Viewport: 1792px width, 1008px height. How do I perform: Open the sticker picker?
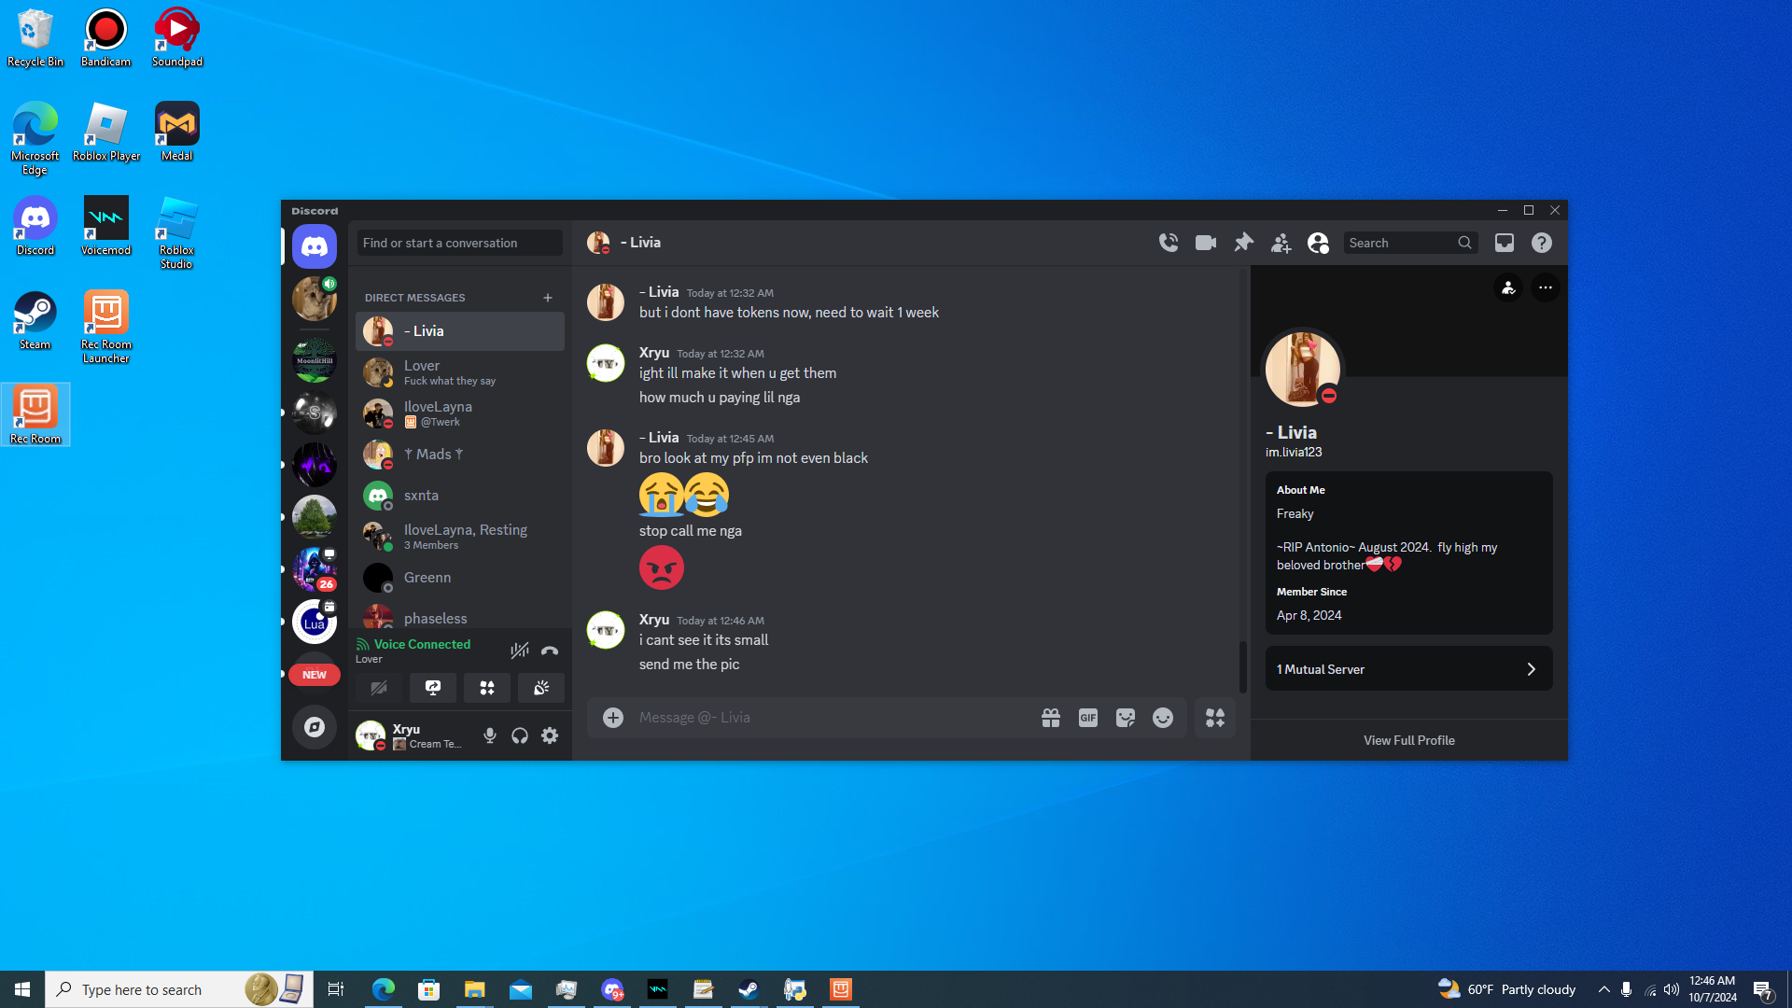coord(1125,718)
